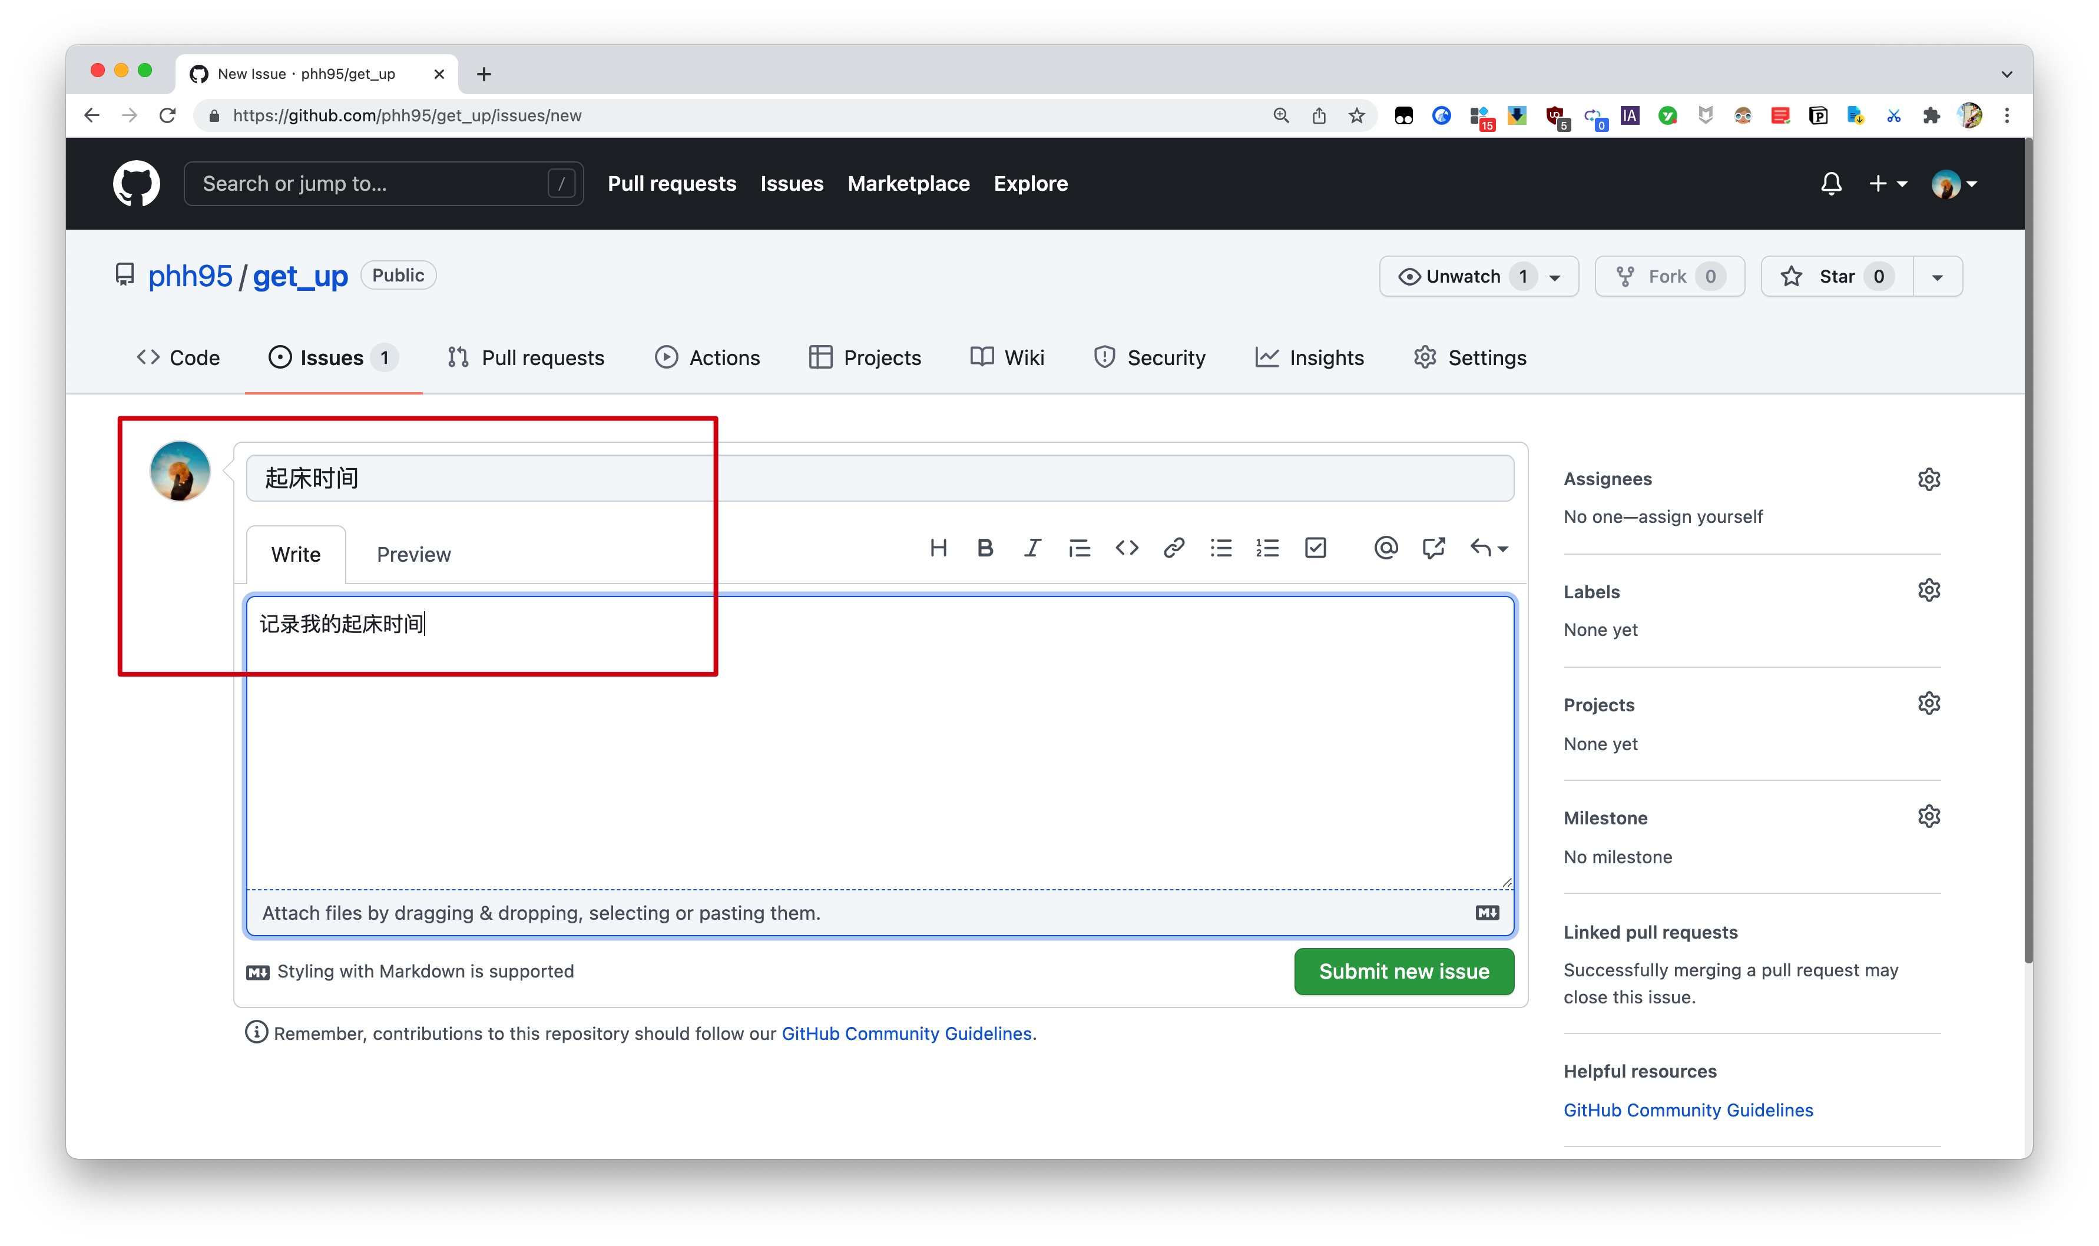Insert heading via the H toolbar icon
This screenshot has height=1246, width=2099.
(938, 548)
